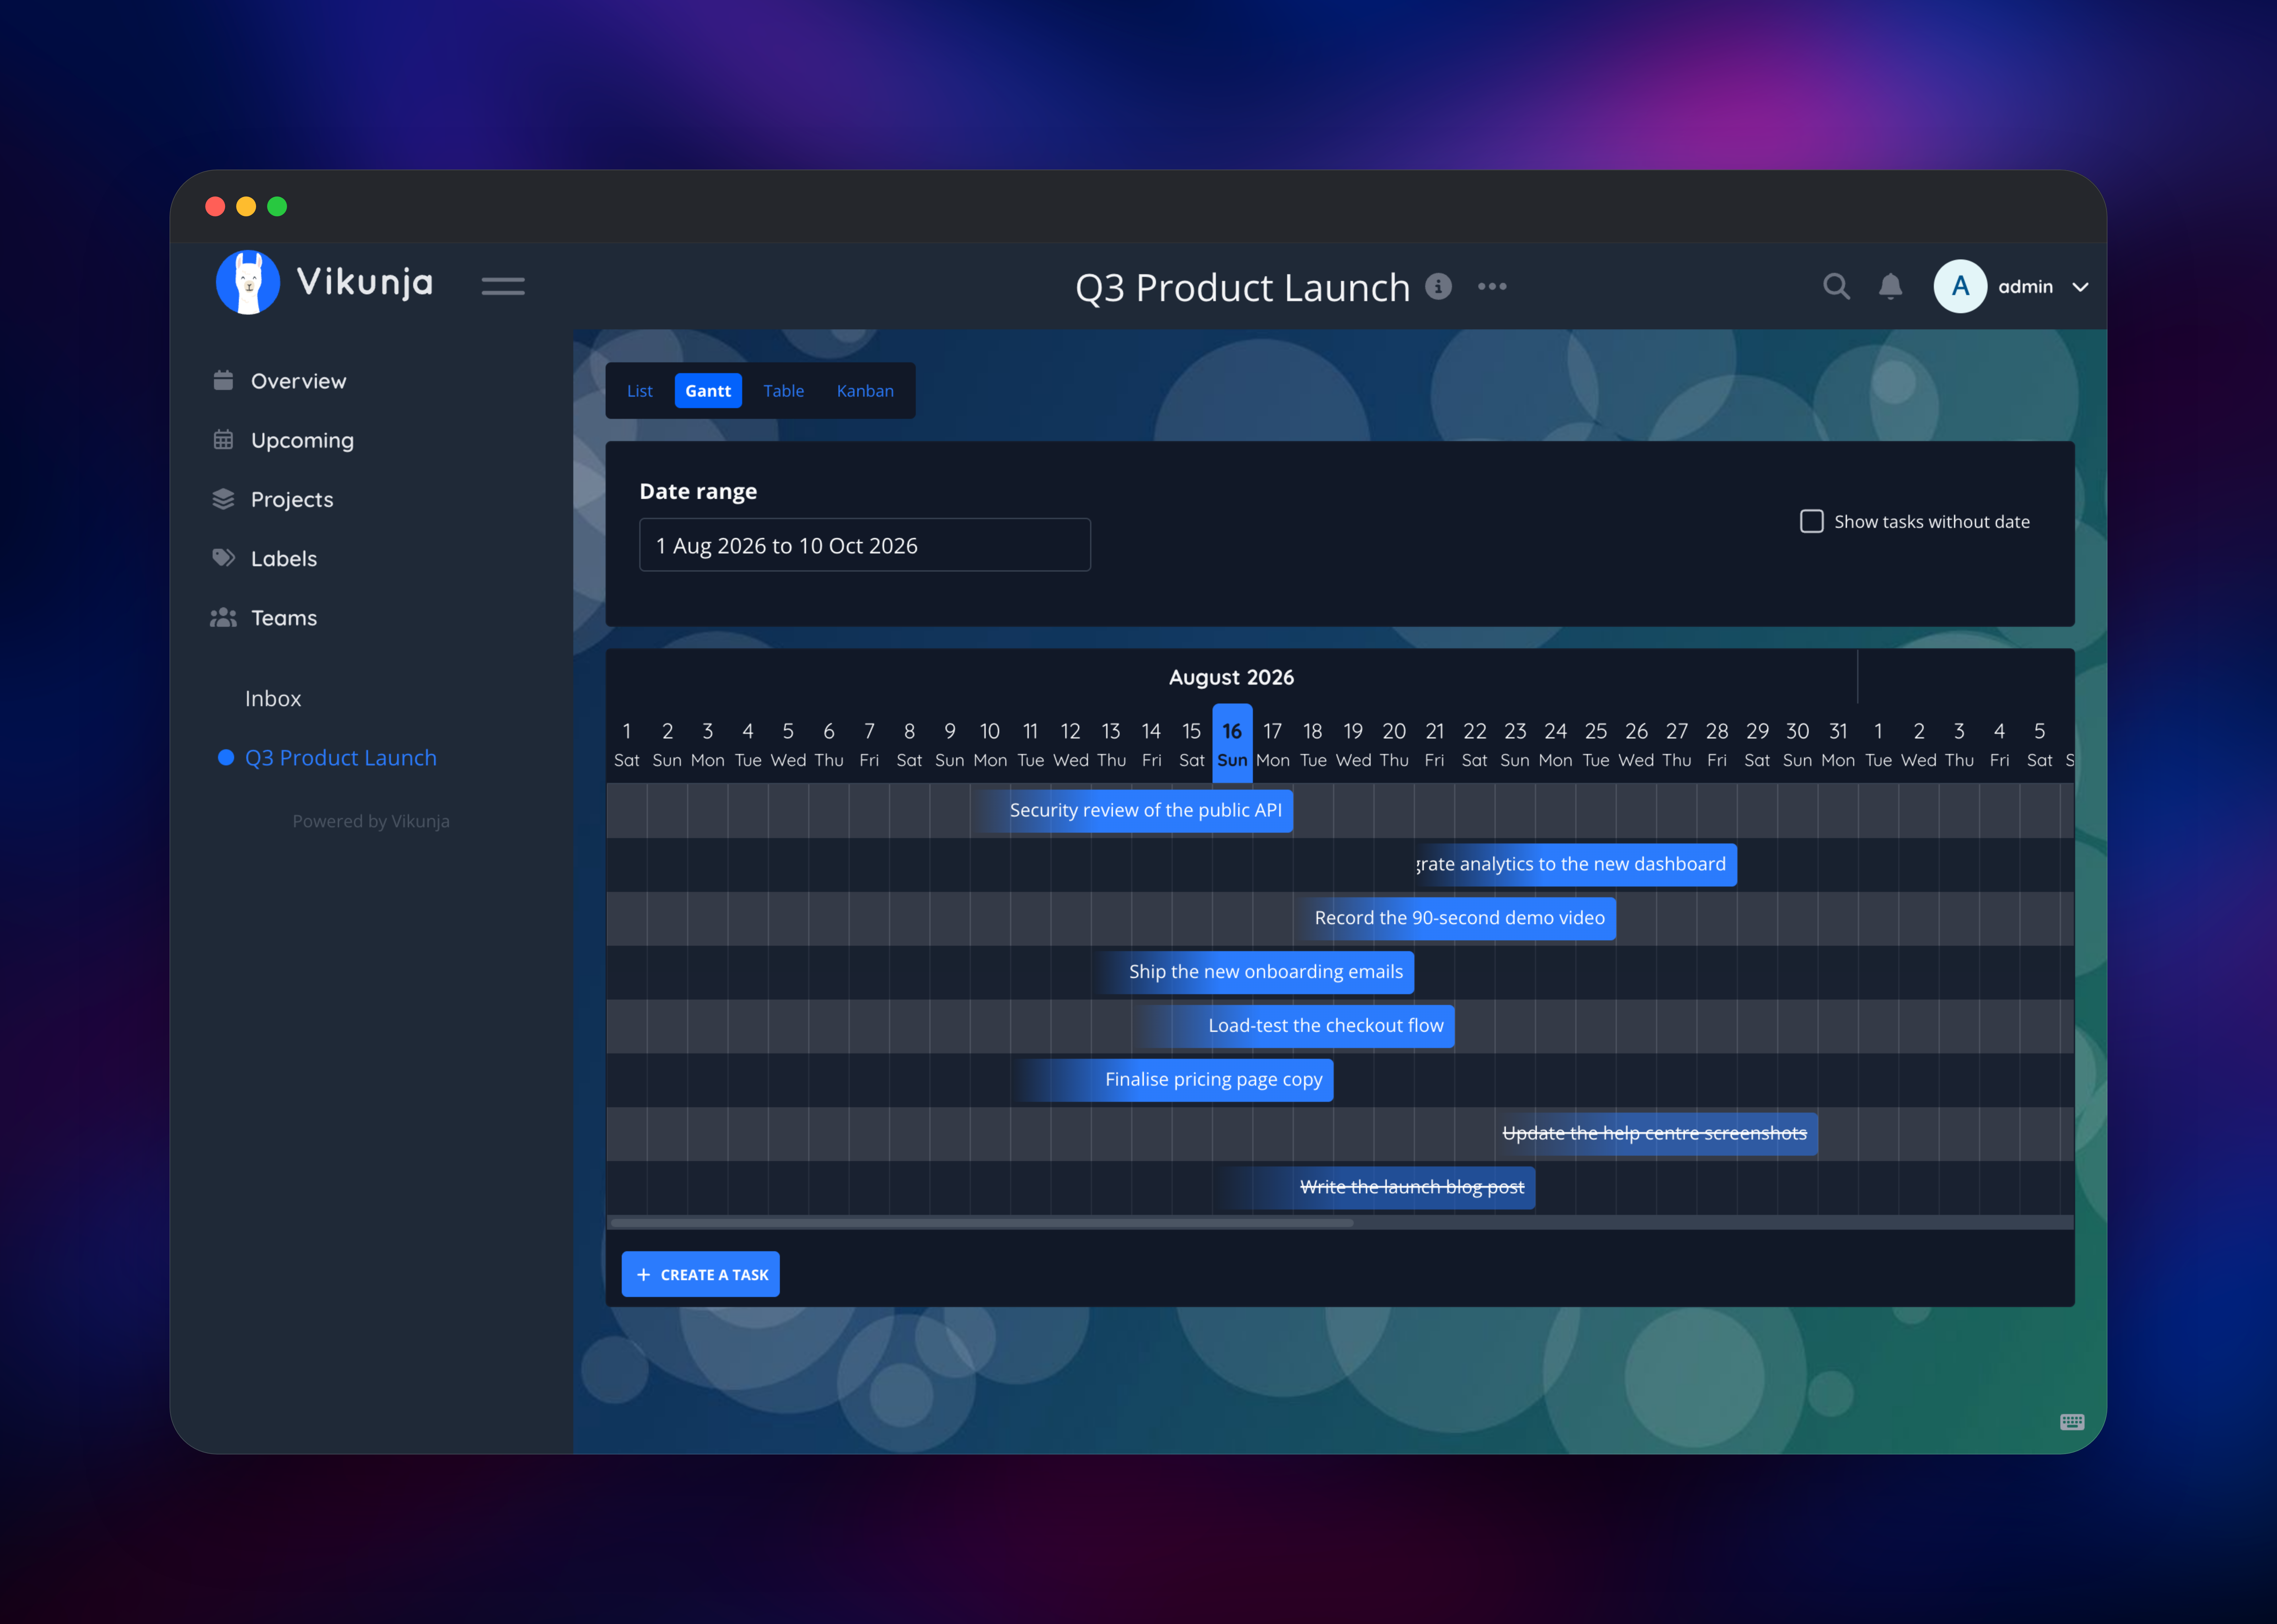The height and width of the screenshot is (1624, 2277).
Task: Click the Overview calendar icon
Action: point(223,380)
